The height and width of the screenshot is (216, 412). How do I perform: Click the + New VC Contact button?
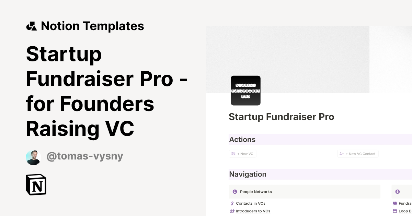click(x=358, y=154)
